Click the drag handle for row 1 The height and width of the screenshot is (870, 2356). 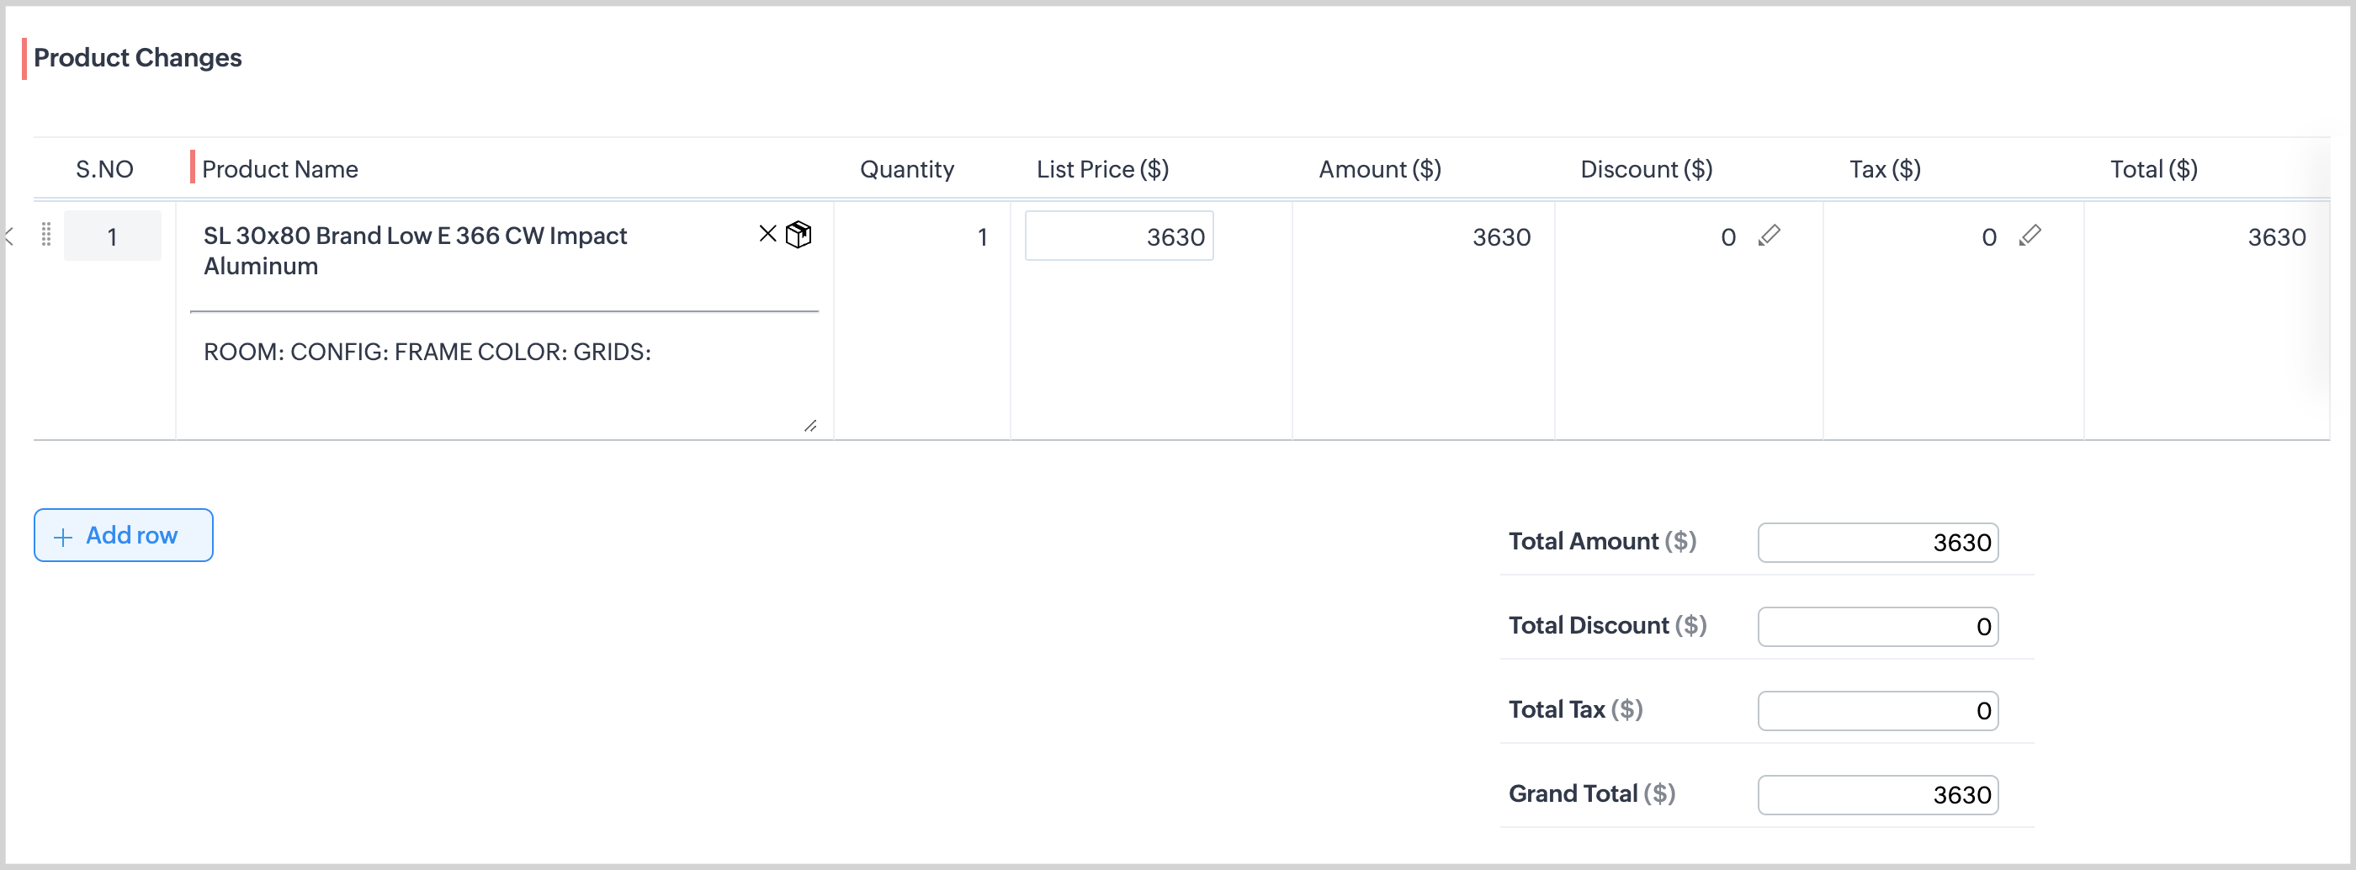tap(45, 235)
